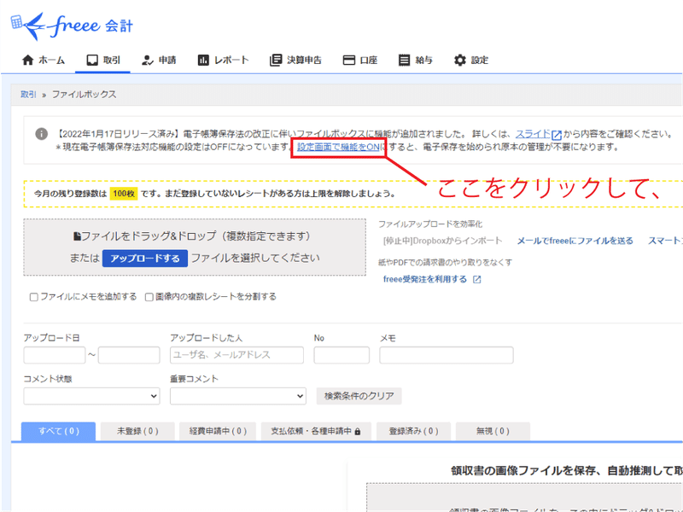Click 検索条件のクリア button

(359, 396)
